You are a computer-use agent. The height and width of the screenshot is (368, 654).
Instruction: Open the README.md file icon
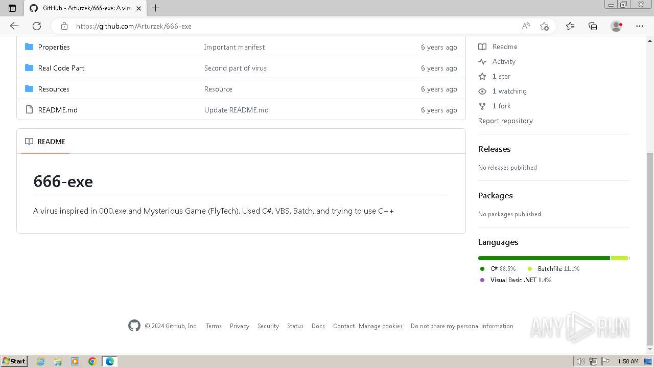pyautogui.click(x=29, y=110)
